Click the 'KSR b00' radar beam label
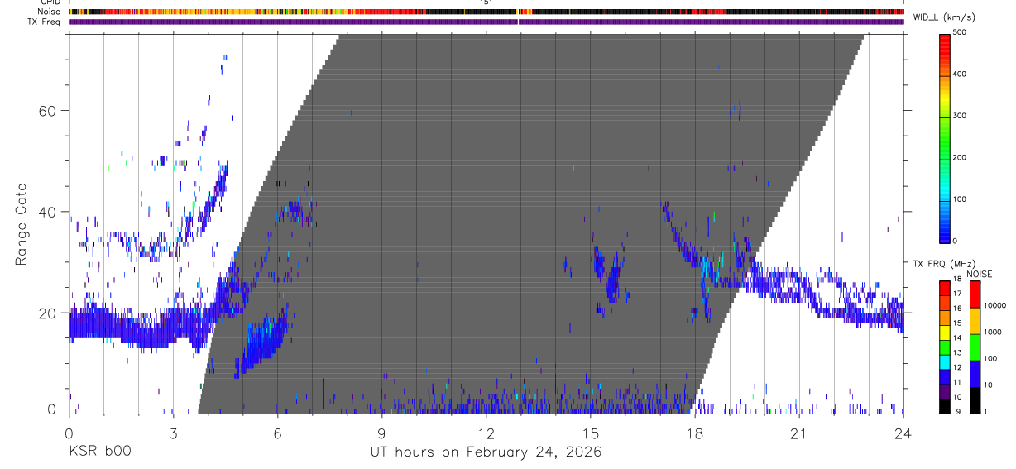 click(x=99, y=452)
